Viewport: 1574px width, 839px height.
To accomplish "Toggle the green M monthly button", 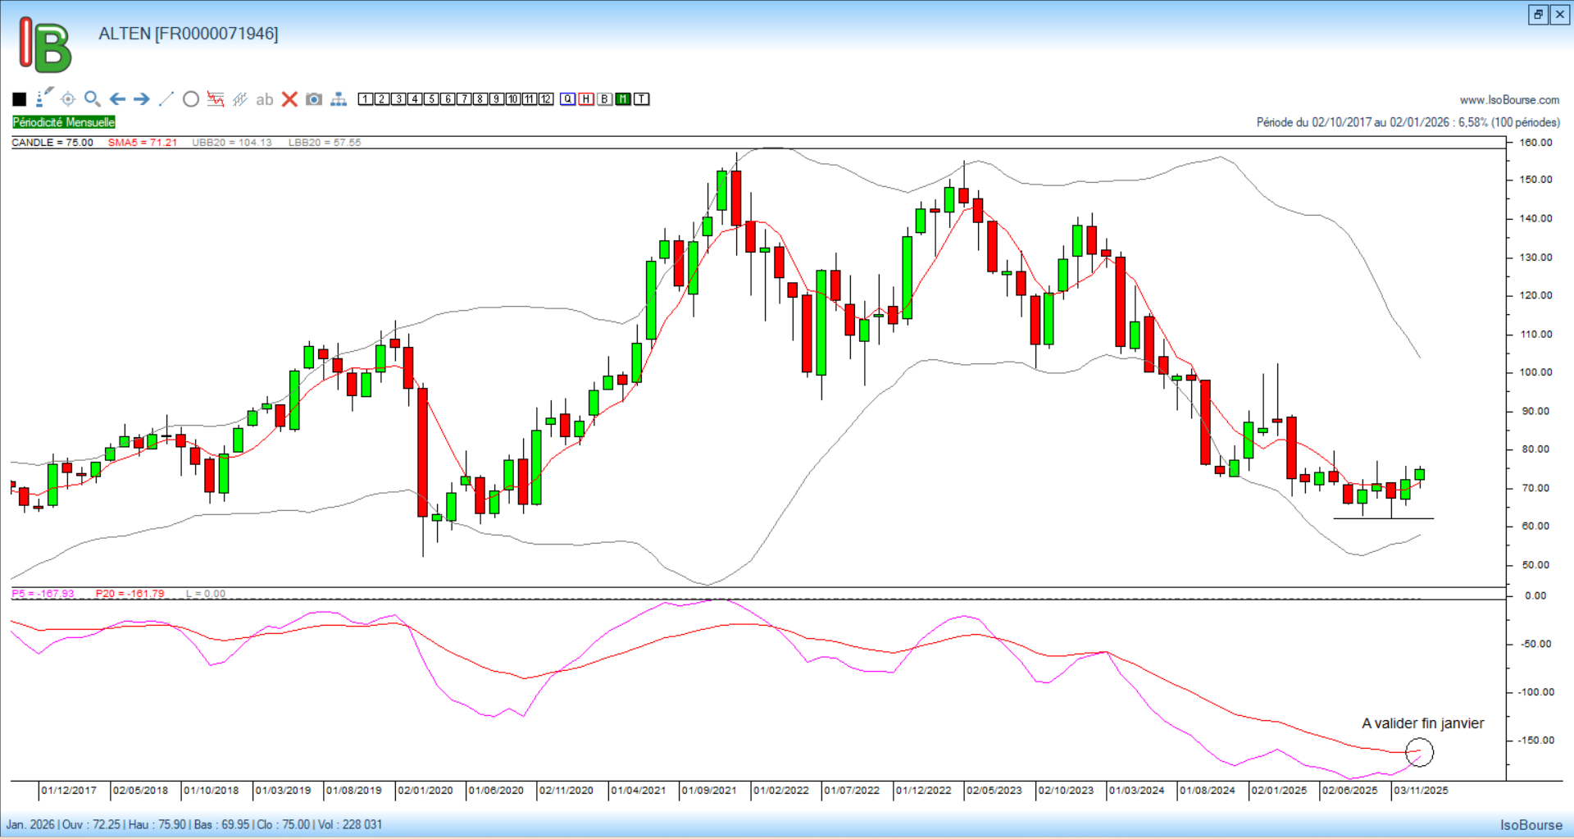I will [x=623, y=99].
